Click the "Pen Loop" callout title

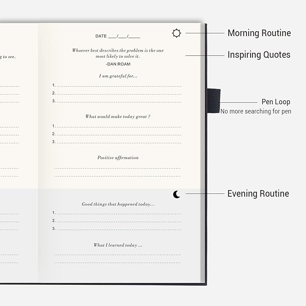click(276, 102)
